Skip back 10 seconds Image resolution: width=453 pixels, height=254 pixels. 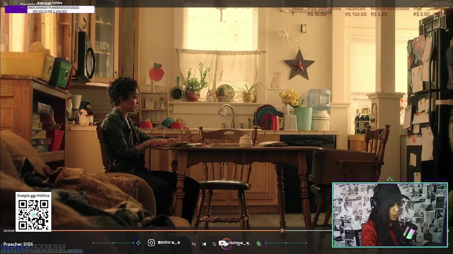pos(214,244)
